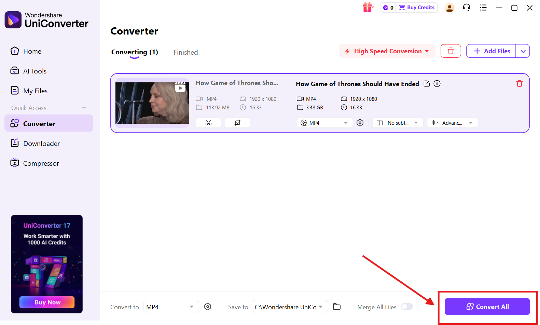Click the crop effect icon
The image size is (540, 325).
[237, 123]
